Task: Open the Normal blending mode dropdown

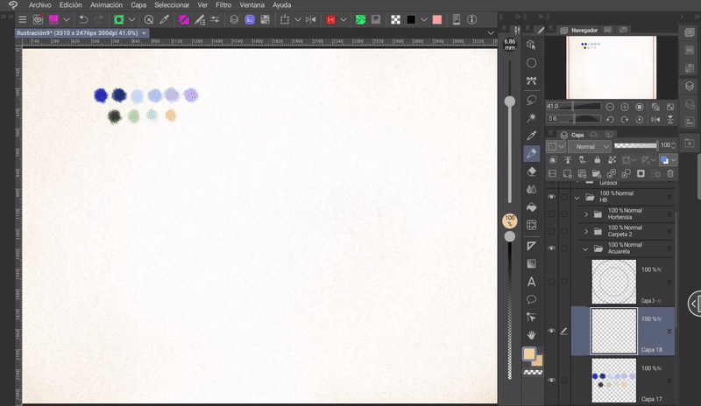Action: click(590, 146)
